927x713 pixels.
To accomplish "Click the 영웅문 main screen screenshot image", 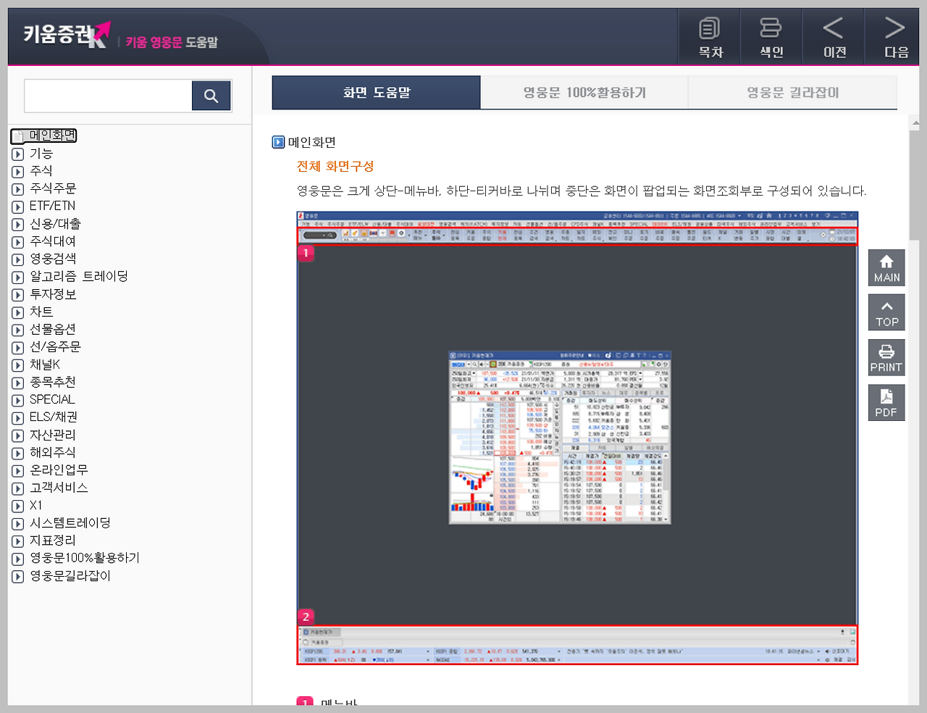I will (x=577, y=438).
